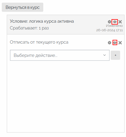Click the 'Срабатывает: 1 раз' trigger text
The height and width of the screenshot is (137, 126).
click(29, 28)
